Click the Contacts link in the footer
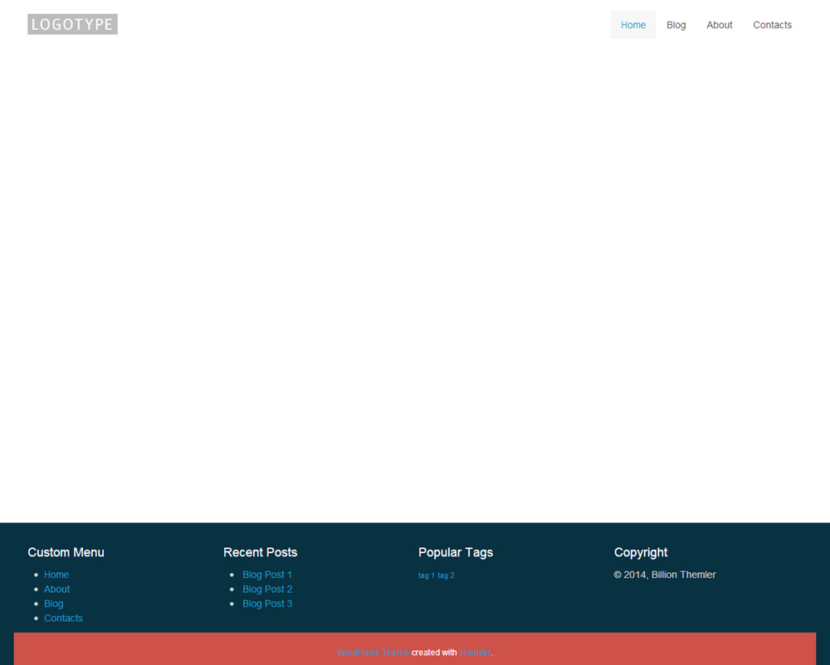Image resolution: width=830 pixels, height=665 pixels. coord(63,619)
